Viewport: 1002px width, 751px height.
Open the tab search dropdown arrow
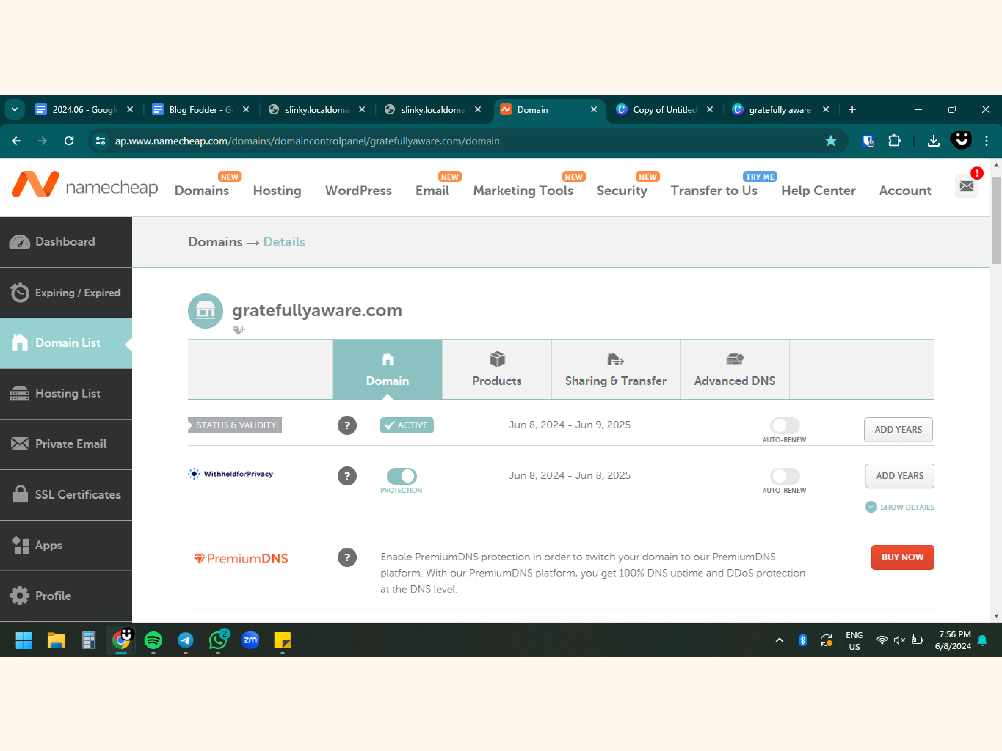15,110
